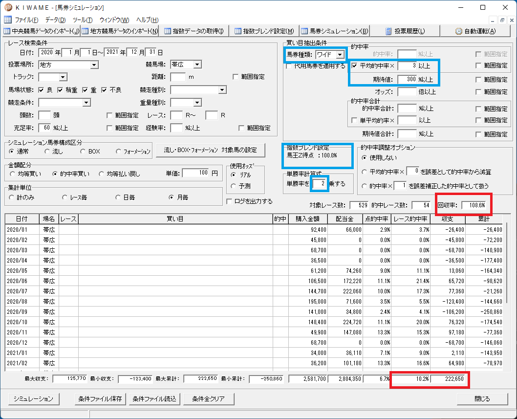Select the 均等払い戻し radio button
Viewport: 517px width, 419px height.
(x=102, y=174)
